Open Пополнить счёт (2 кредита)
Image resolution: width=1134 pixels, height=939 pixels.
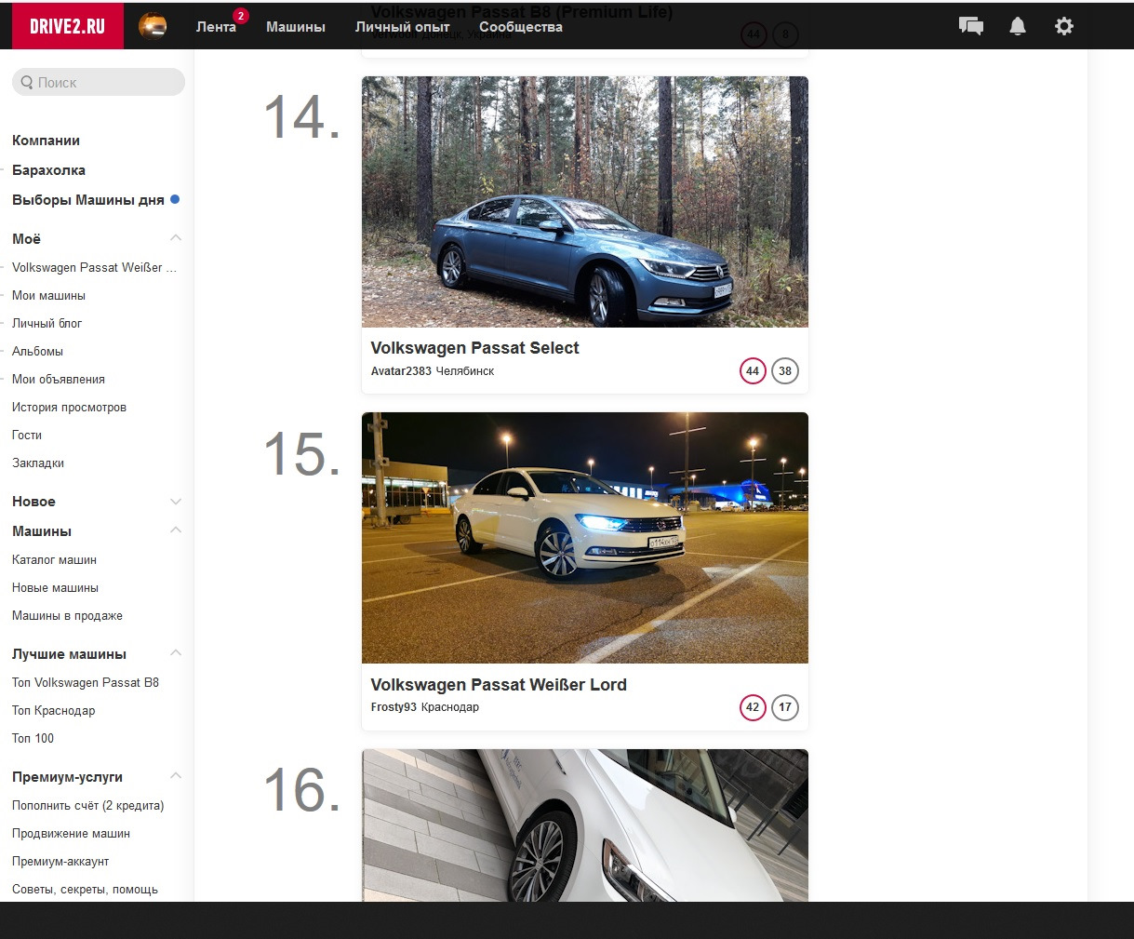tap(87, 805)
